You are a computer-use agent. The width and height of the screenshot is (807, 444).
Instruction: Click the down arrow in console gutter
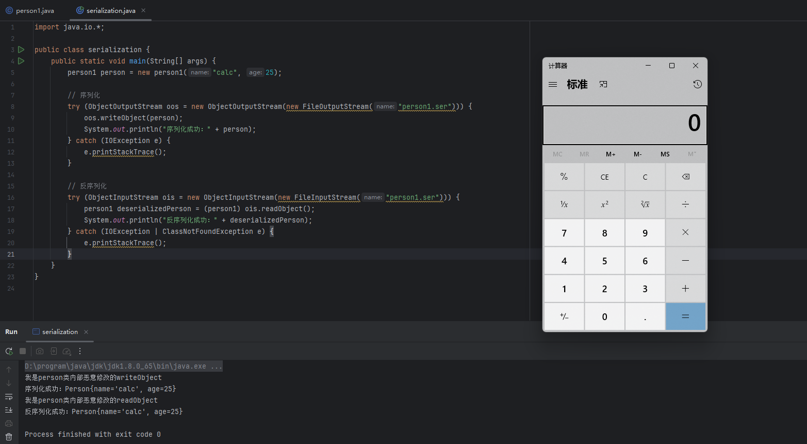click(x=9, y=383)
